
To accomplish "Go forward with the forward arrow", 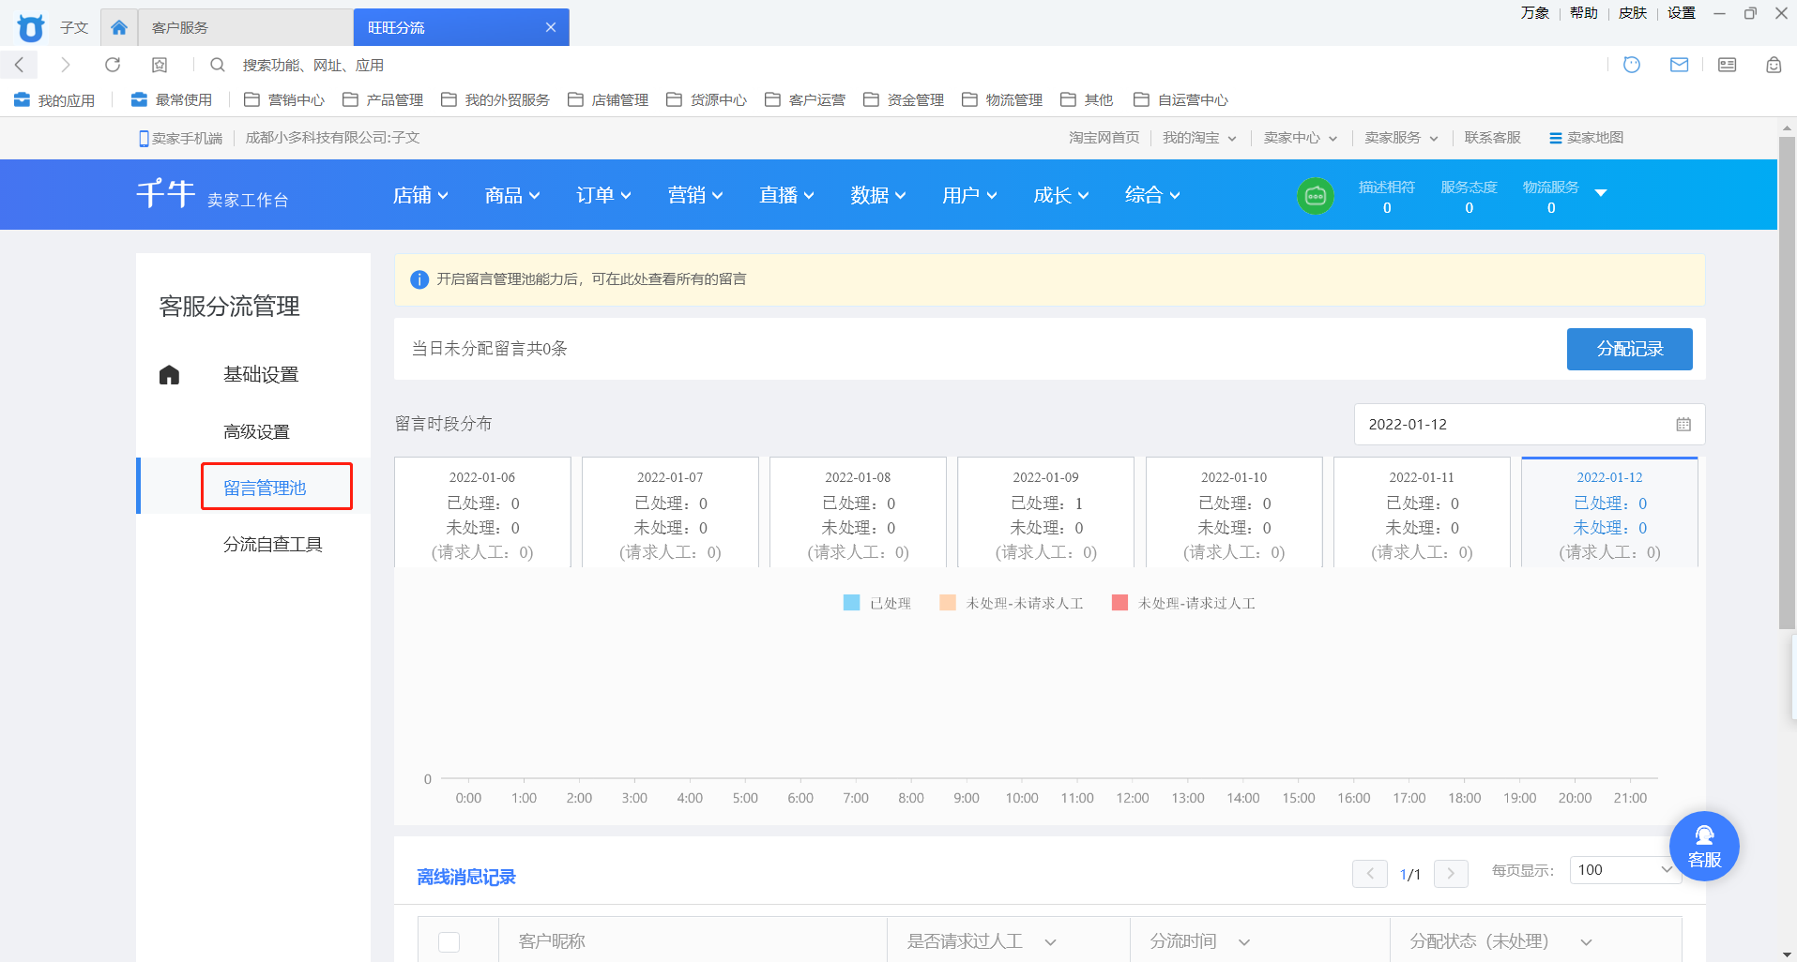I will 65,65.
